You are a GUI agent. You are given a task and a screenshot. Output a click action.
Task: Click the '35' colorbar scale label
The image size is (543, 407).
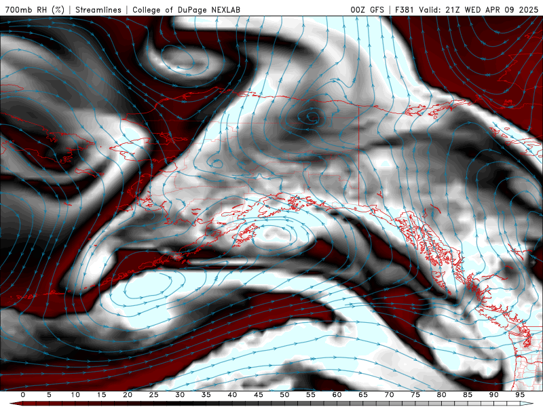(206, 395)
